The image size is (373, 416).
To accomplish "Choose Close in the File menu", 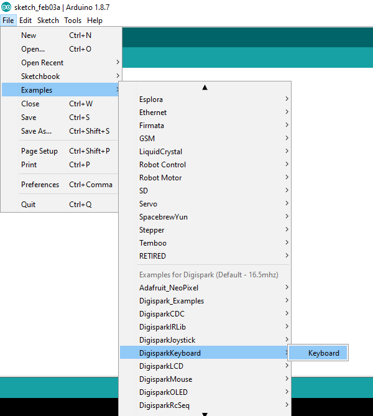I will tap(60, 104).
